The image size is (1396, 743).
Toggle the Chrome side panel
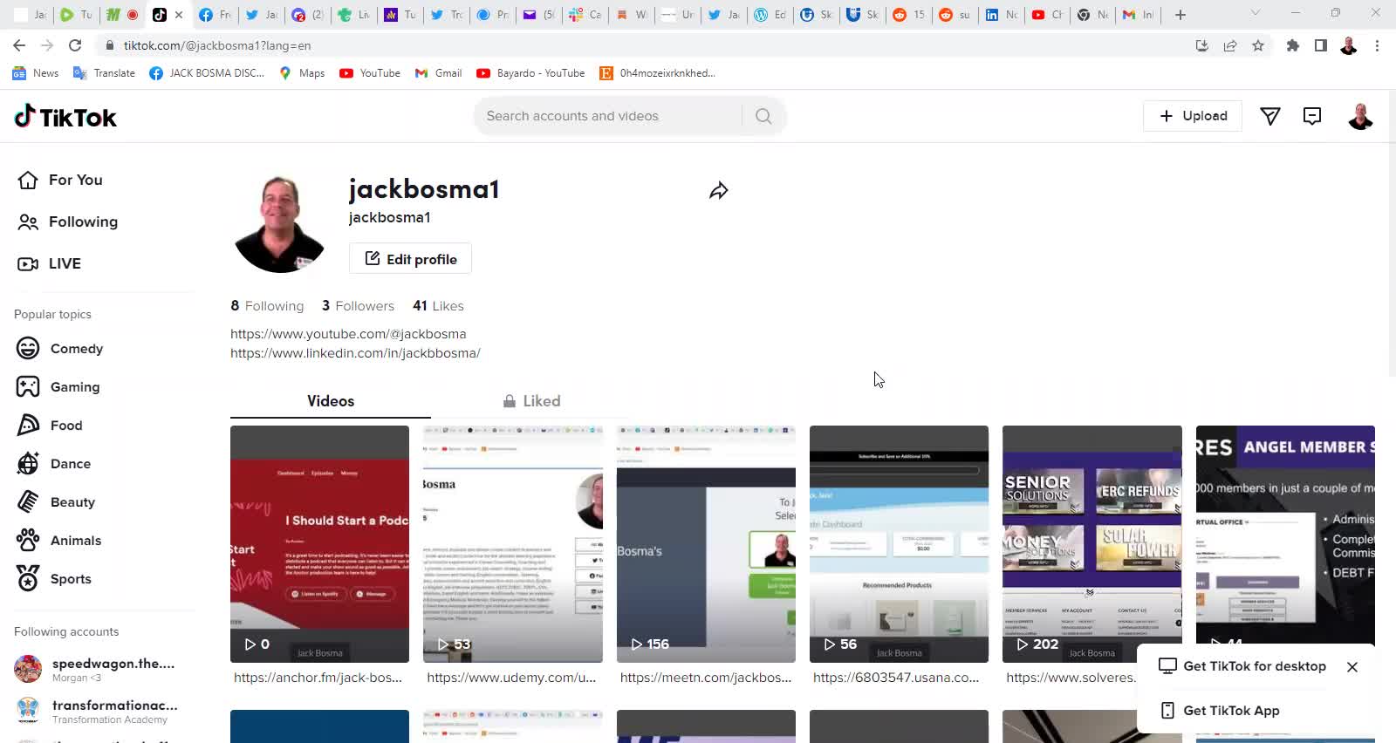pyautogui.click(x=1321, y=45)
